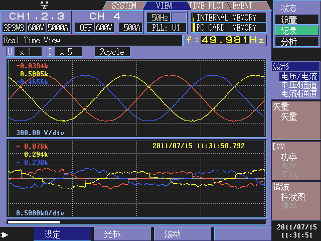Open the SYSTEM tab
Image resolution: width=321 pixels, height=241 pixels.
pos(124,6)
